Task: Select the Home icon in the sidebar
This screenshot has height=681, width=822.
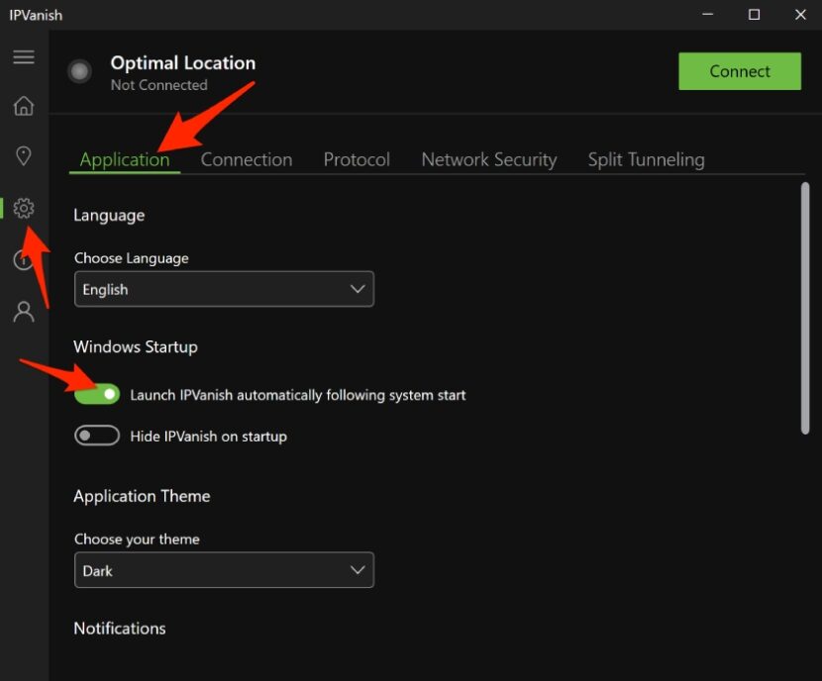Action: tap(23, 105)
